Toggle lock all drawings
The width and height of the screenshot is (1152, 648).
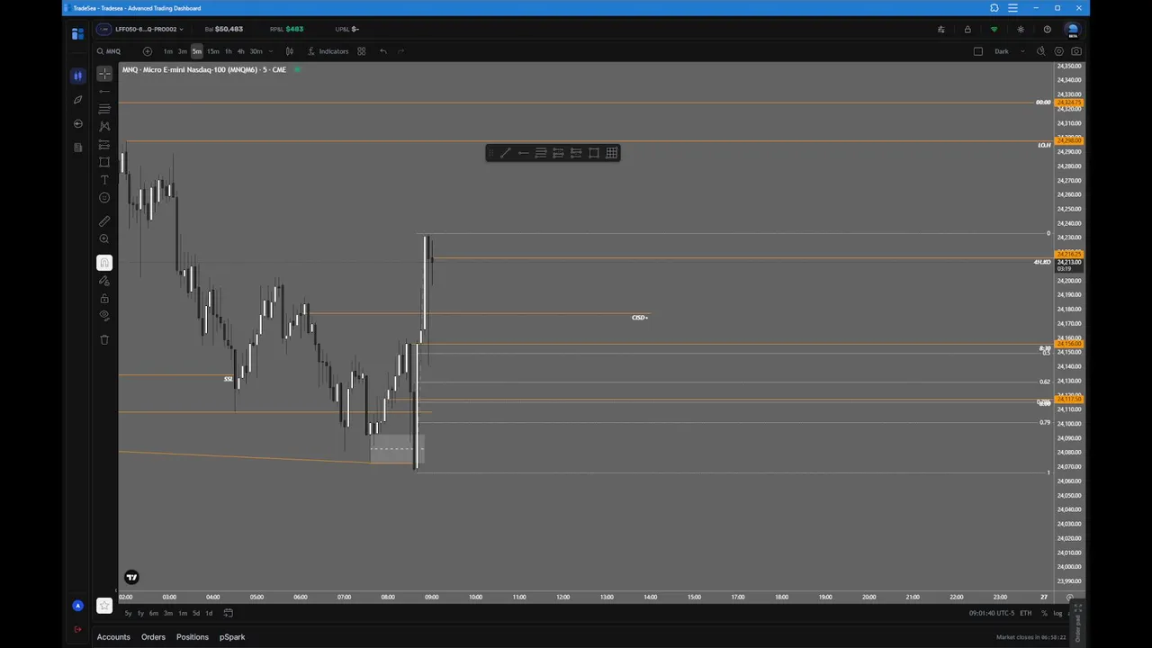point(104,299)
